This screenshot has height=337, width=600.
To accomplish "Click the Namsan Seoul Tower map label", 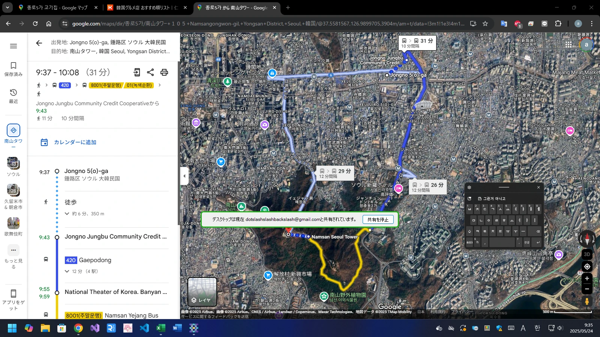I will pyautogui.click(x=334, y=237).
